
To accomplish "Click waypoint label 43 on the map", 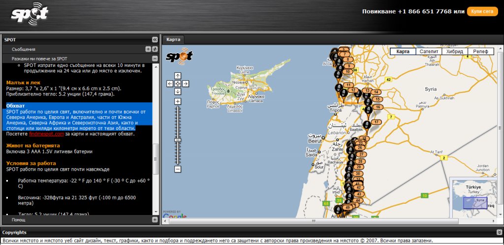I will [x=359, y=194].
